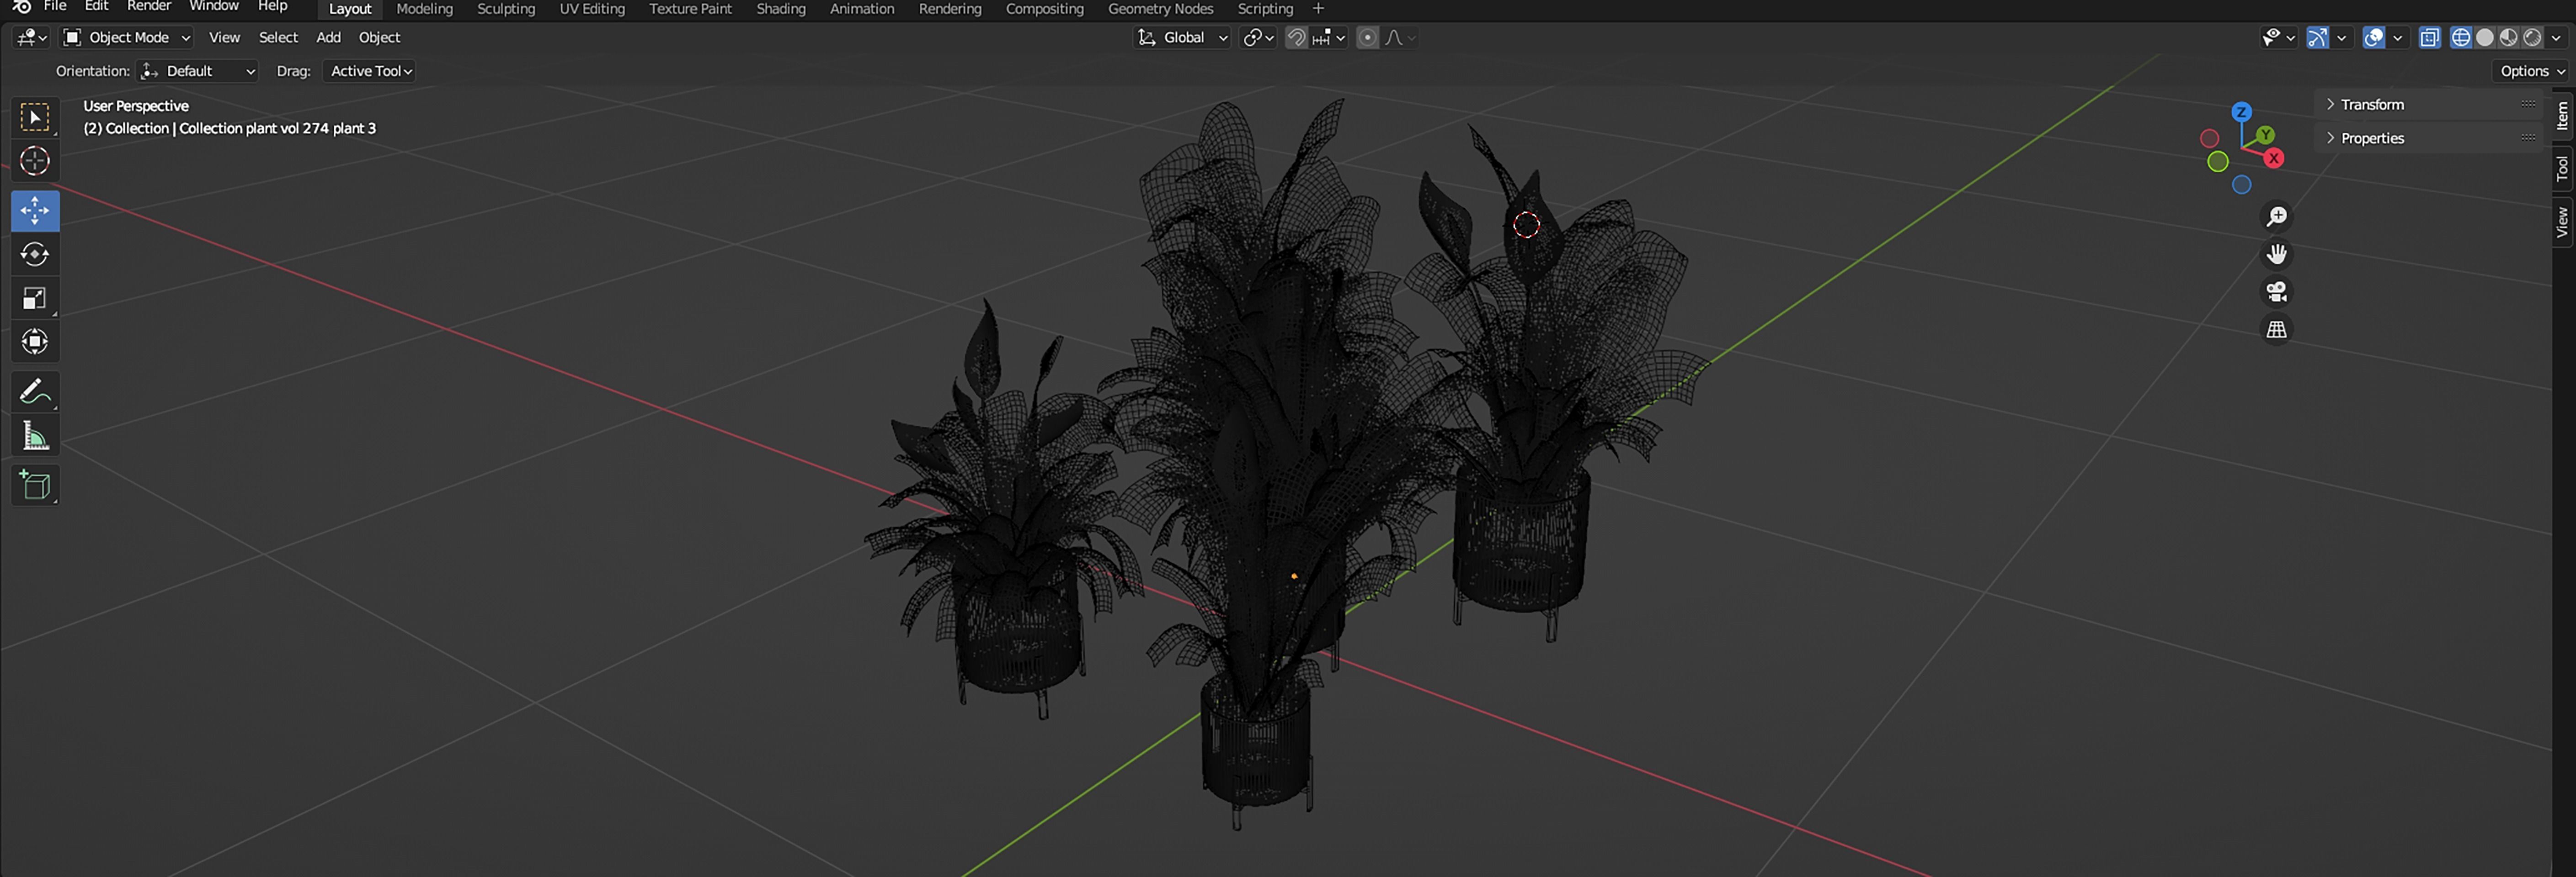Open proportional editing falloff curve icon
The width and height of the screenshot is (2576, 877).
point(1400,38)
